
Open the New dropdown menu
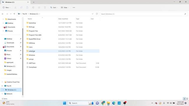point(6,7)
